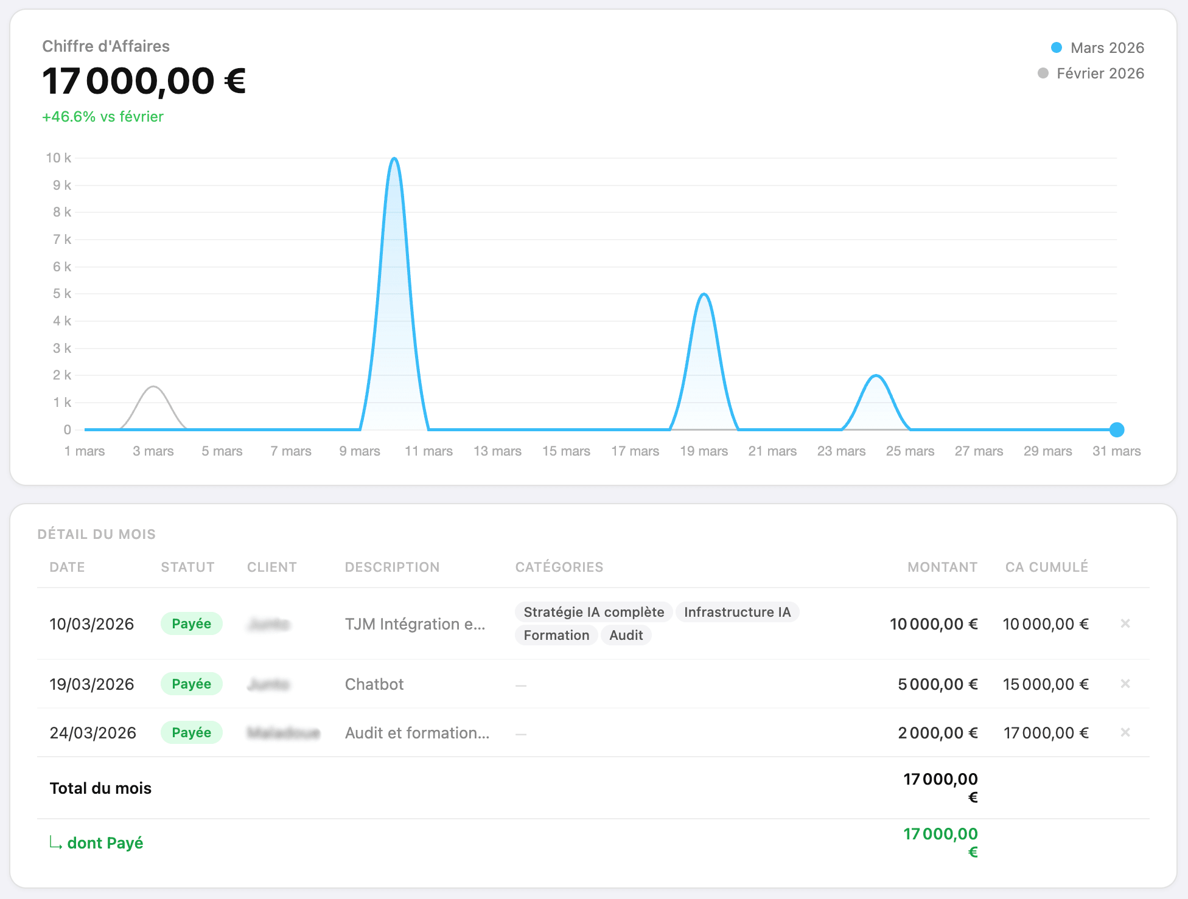
Task: Click the Payée badge for 10/03/2026
Action: 191,624
